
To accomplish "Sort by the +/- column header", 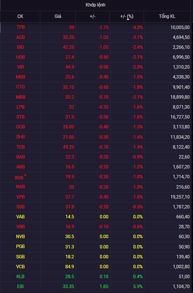I will tap(92, 16).
